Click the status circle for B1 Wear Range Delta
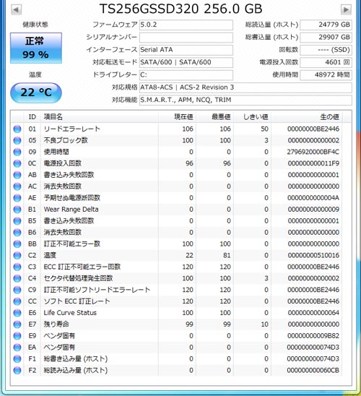Viewport: 361px width, 396px height. click(17, 210)
